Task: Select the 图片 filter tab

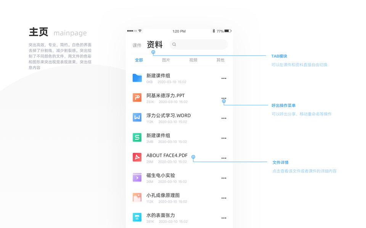Action: 166,60
